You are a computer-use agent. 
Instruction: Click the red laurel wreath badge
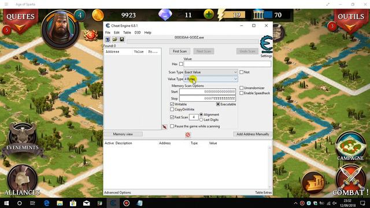click(x=91, y=35)
